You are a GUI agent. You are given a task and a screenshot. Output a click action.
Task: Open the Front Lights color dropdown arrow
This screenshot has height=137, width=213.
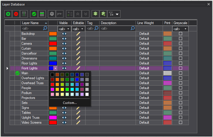coord(55,68)
